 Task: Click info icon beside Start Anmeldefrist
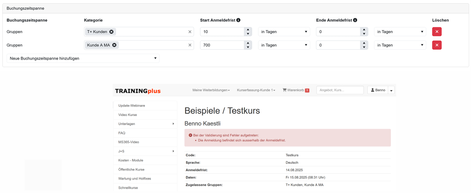click(x=238, y=20)
